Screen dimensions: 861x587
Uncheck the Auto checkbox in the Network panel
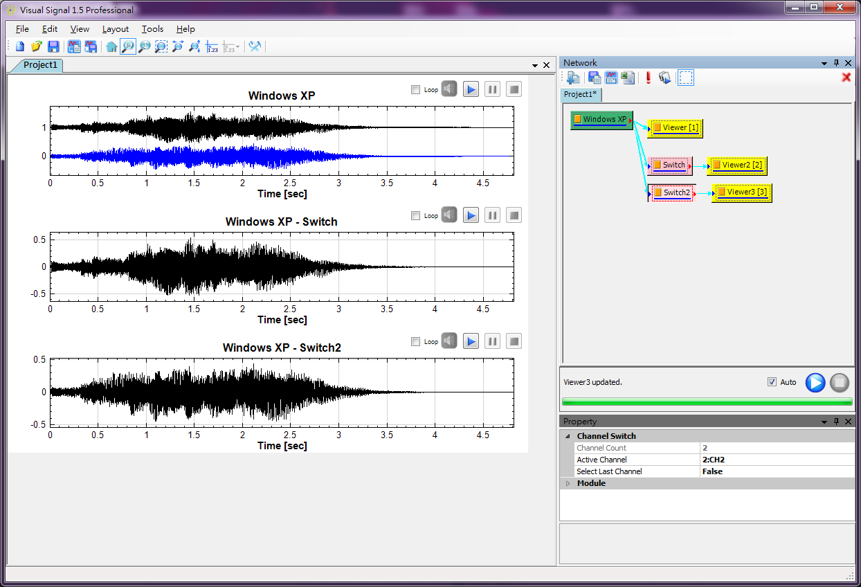point(772,382)
